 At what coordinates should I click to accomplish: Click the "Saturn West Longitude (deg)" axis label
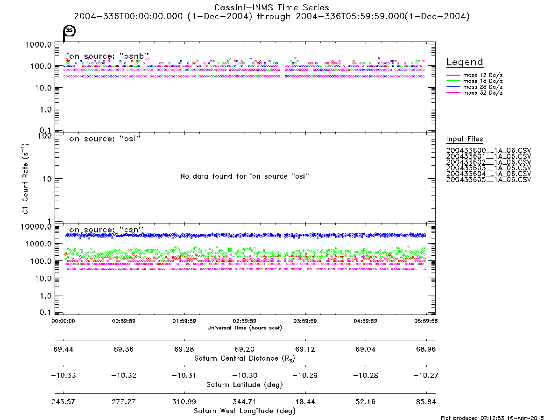[245, 411]
